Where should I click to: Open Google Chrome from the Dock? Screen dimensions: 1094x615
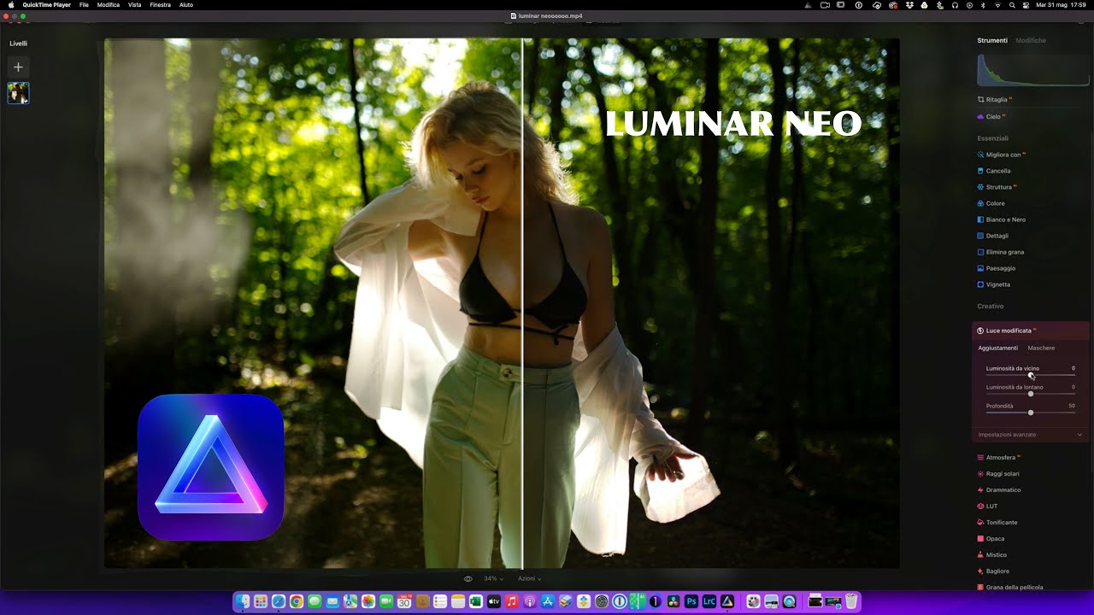tap(296, 602)
